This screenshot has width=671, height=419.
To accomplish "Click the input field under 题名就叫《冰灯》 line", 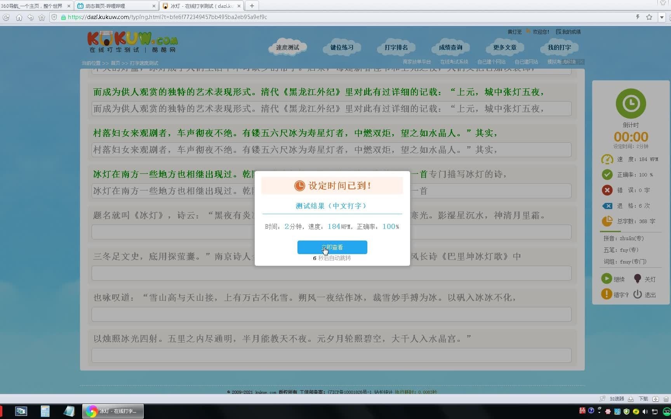I will tap(331, 232).
